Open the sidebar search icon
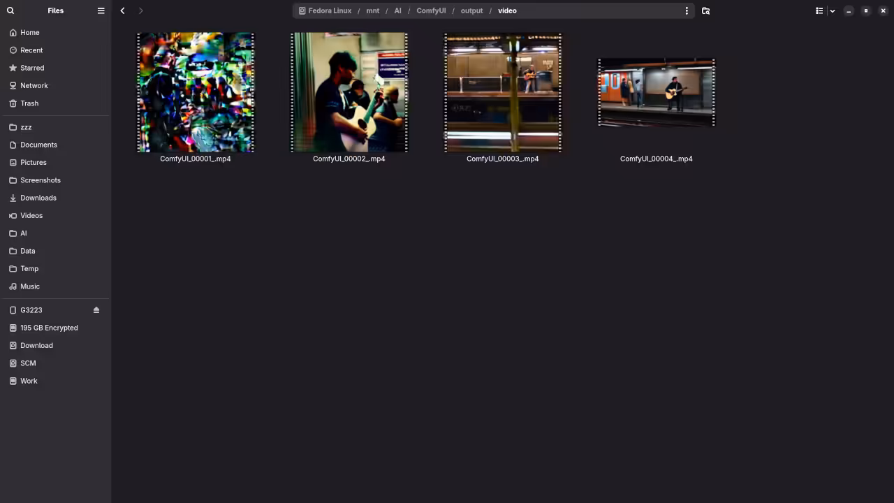Screen dimensions: 894x503 click(x=10, y=10)
